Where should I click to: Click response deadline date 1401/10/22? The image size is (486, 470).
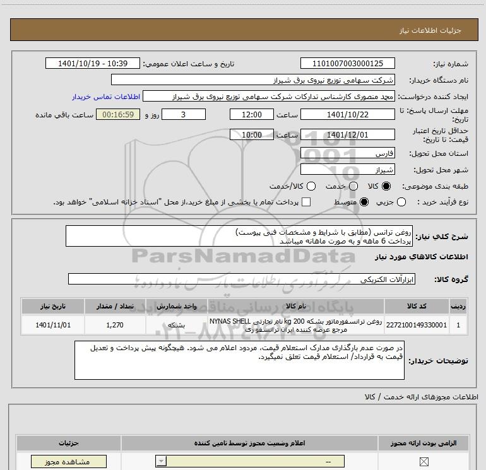point(347,114)
